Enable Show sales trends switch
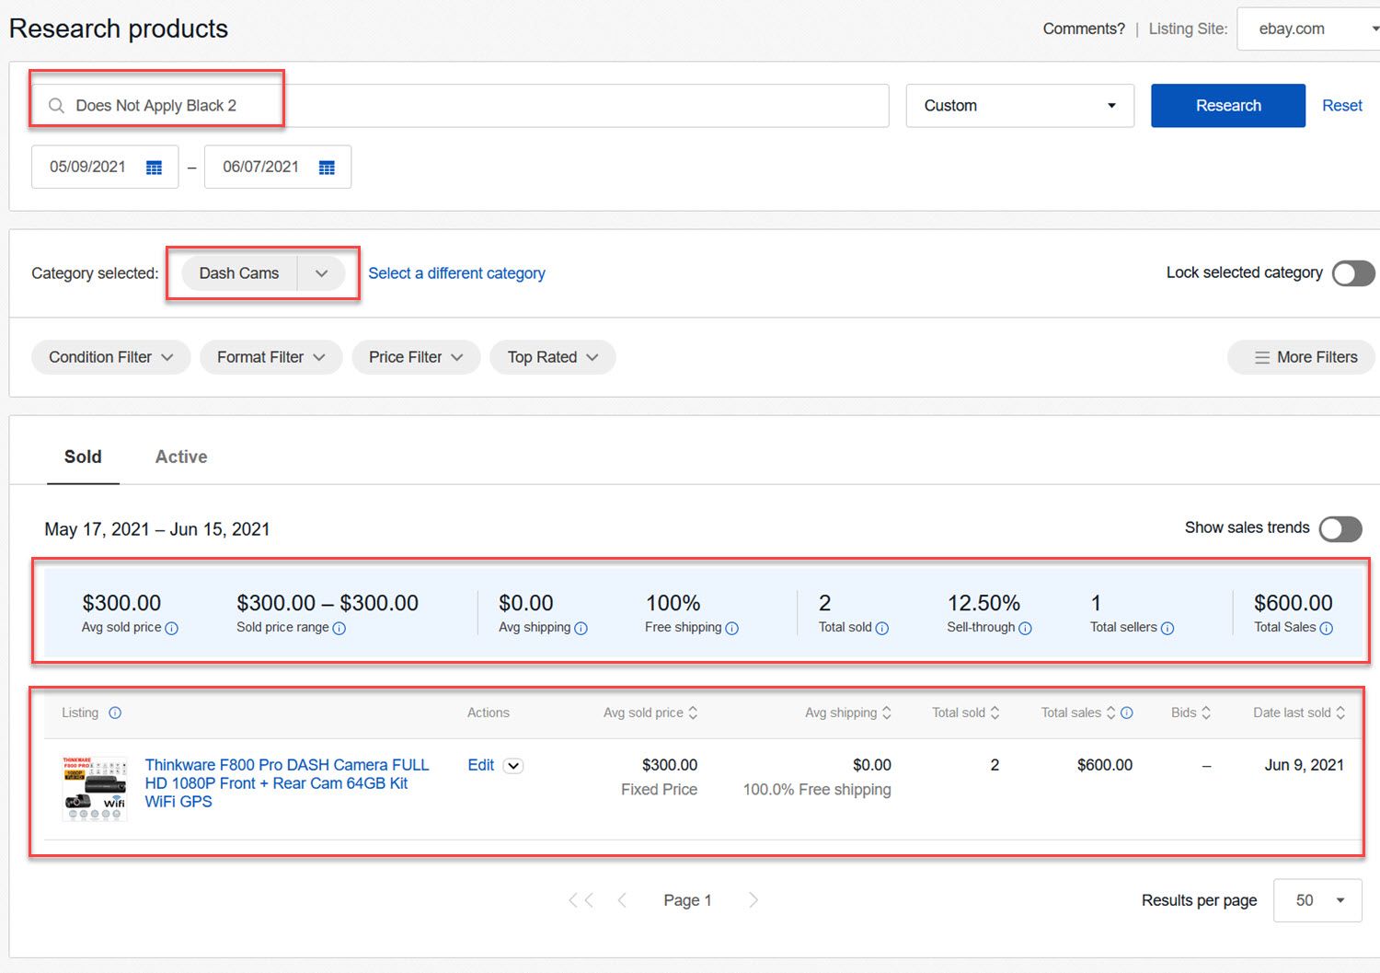Screen dimensions: 1380x973 click(x=1340, y=528)
